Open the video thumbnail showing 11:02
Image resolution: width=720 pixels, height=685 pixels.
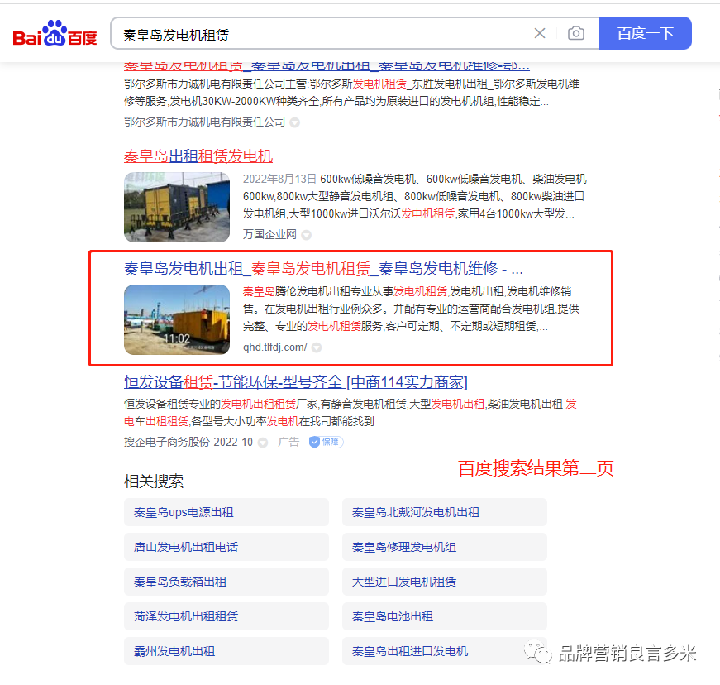point(177,320)
